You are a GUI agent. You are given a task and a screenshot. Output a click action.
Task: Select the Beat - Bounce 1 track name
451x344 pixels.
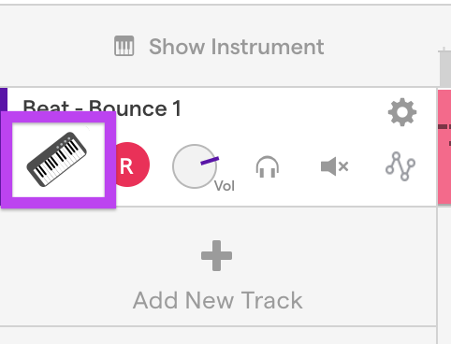point(102,107)
